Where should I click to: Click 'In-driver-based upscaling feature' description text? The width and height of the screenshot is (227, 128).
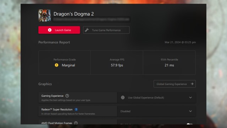point(68,114)
